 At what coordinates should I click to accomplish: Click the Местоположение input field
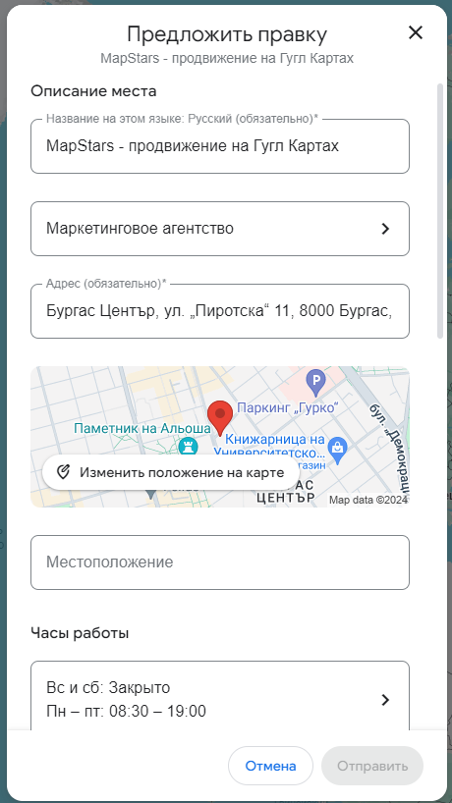click(x=220, y=562)
